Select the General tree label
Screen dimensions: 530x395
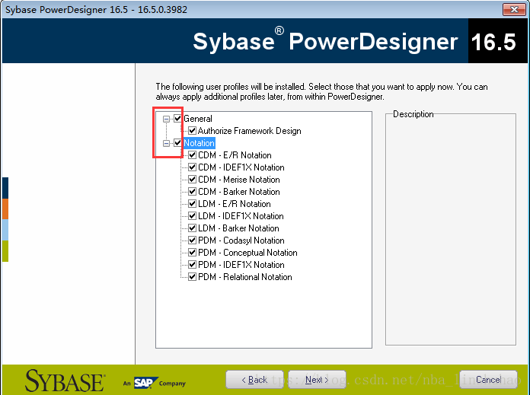198,119
